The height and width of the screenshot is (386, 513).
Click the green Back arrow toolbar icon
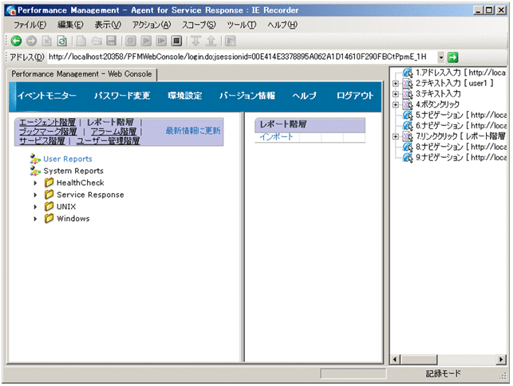coord(16,41)
